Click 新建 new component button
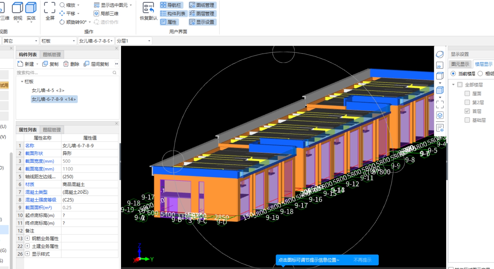Viewport: 494px width, 269px height. coord(26,64)
